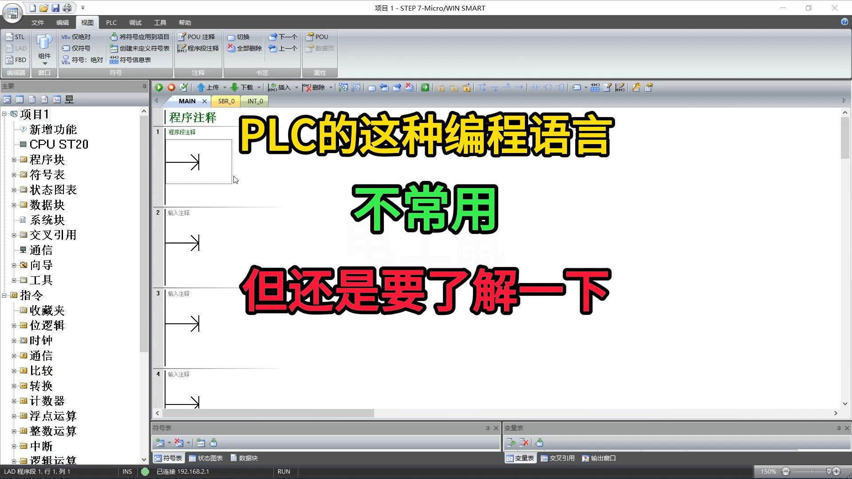Click the zoom in plus button
Image resolution: width=852 pixels, height=479 pixels.
click(x=836, y=471)
